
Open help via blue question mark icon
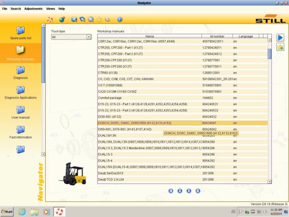tap(119, 19)
